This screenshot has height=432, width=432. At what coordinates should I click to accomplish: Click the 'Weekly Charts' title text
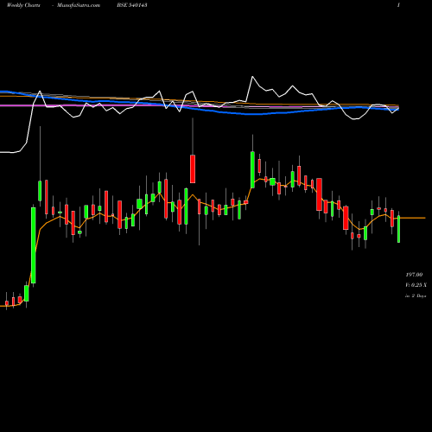(x=23, y=5)
